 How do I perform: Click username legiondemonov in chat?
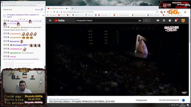click(16, 53)
